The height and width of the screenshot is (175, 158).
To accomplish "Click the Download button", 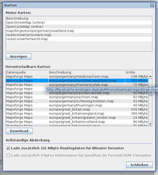I will coord(19,131).
